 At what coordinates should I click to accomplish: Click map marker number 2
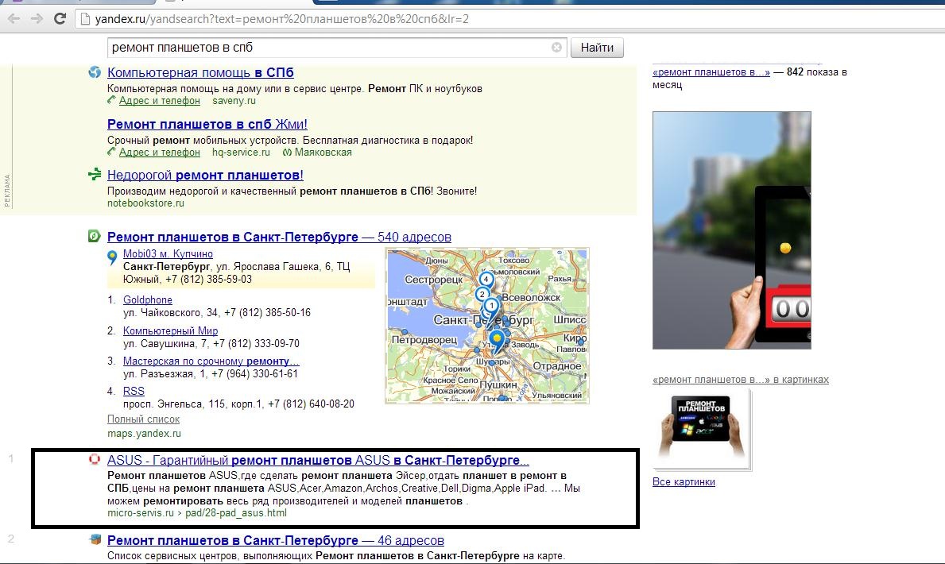click(482, 294)
